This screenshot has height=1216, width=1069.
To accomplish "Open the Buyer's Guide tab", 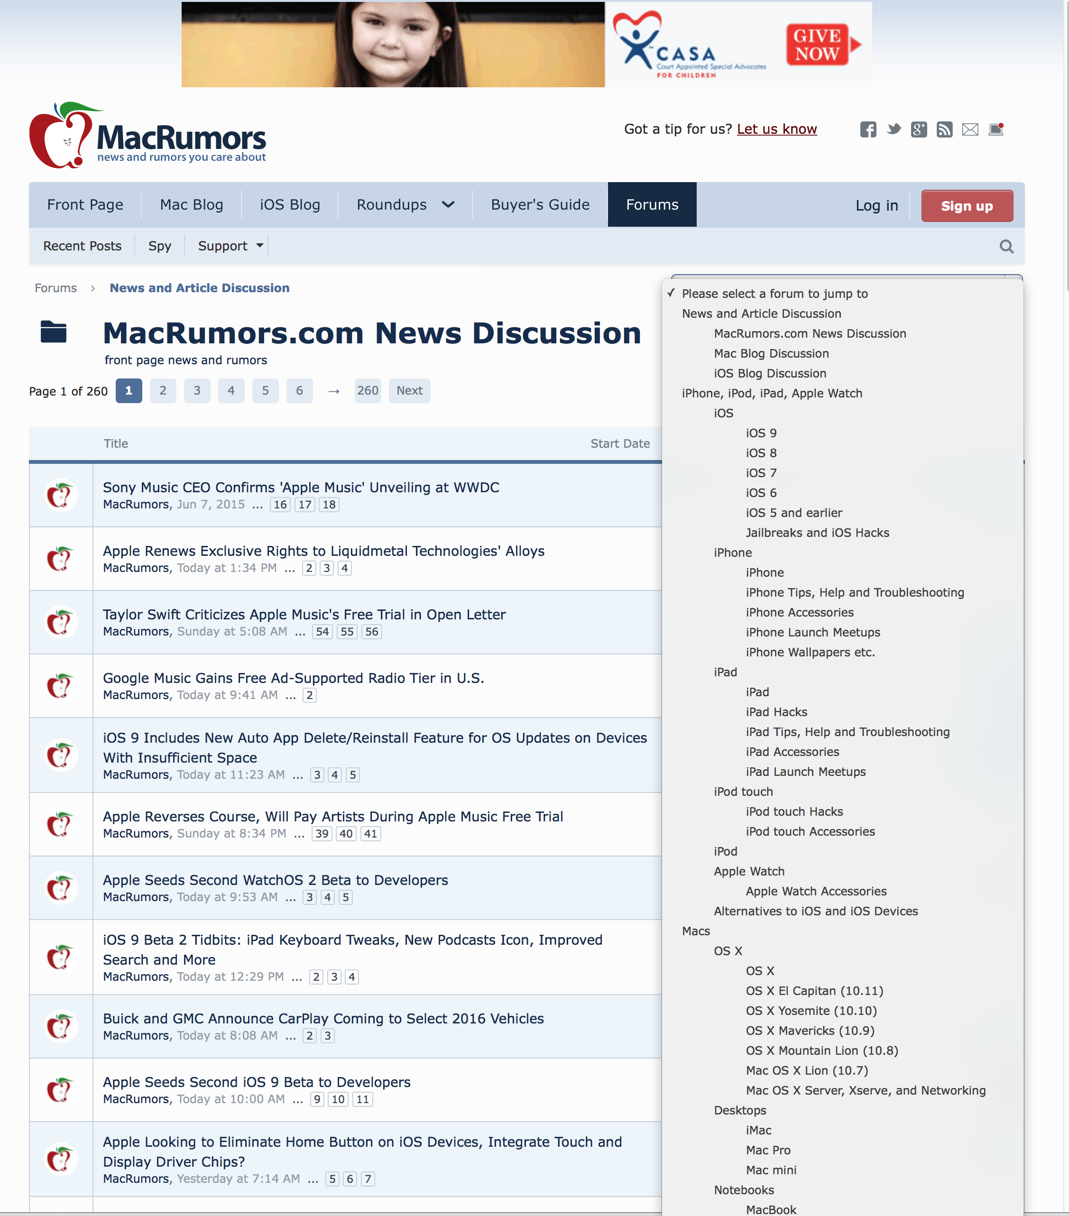I will point(540,204).
